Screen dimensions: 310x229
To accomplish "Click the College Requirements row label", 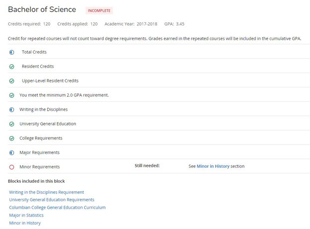I will click(41, 138).
